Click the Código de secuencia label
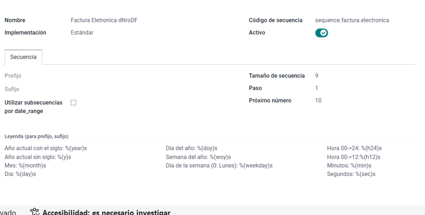 pyautogui.click(x=276, y=20)
